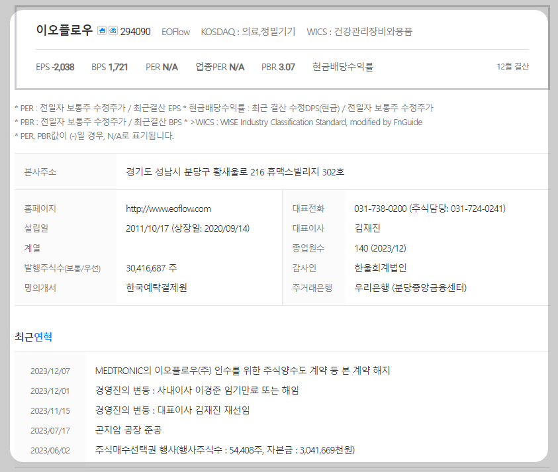Click the 홈페이지 row label
Screen dimensions: 558x472
[x=40, y=209]
